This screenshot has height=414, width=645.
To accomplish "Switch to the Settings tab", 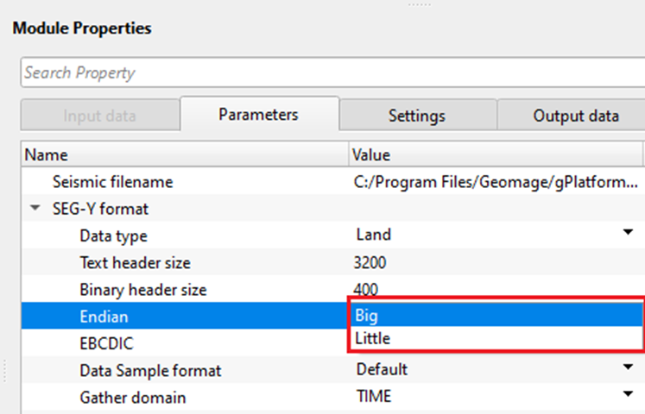I will (416, 116).
